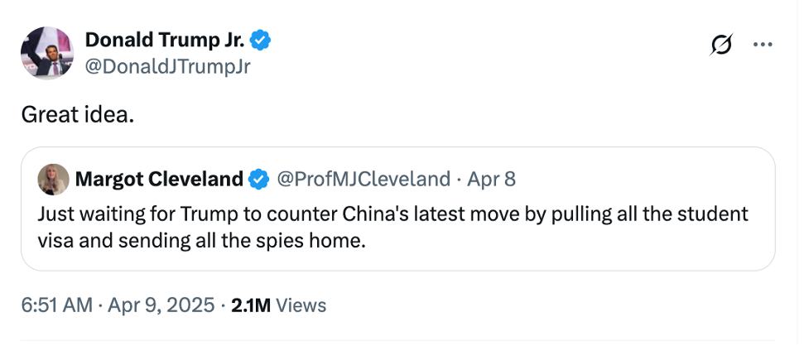The image size is (809, 346).
Task: Click the Grok slashed-circle icon
Action: coord(720,46)
